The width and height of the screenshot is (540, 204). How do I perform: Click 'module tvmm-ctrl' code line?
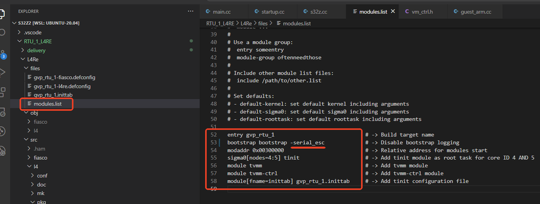pos(252,173)
